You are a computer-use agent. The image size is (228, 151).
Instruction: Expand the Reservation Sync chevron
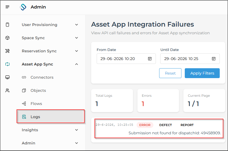click(x=77, y=51)
